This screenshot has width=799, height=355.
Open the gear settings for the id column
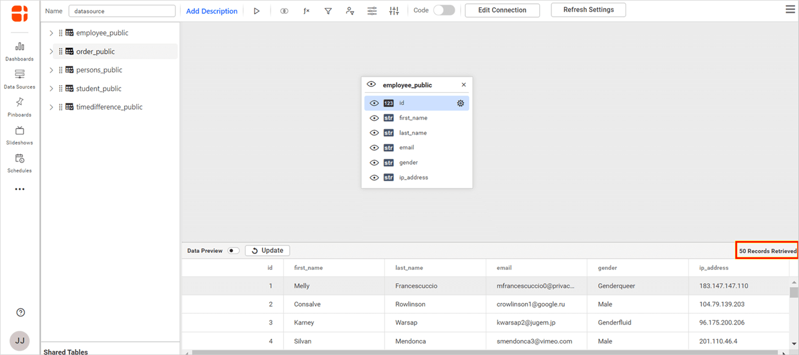point(460,103)
